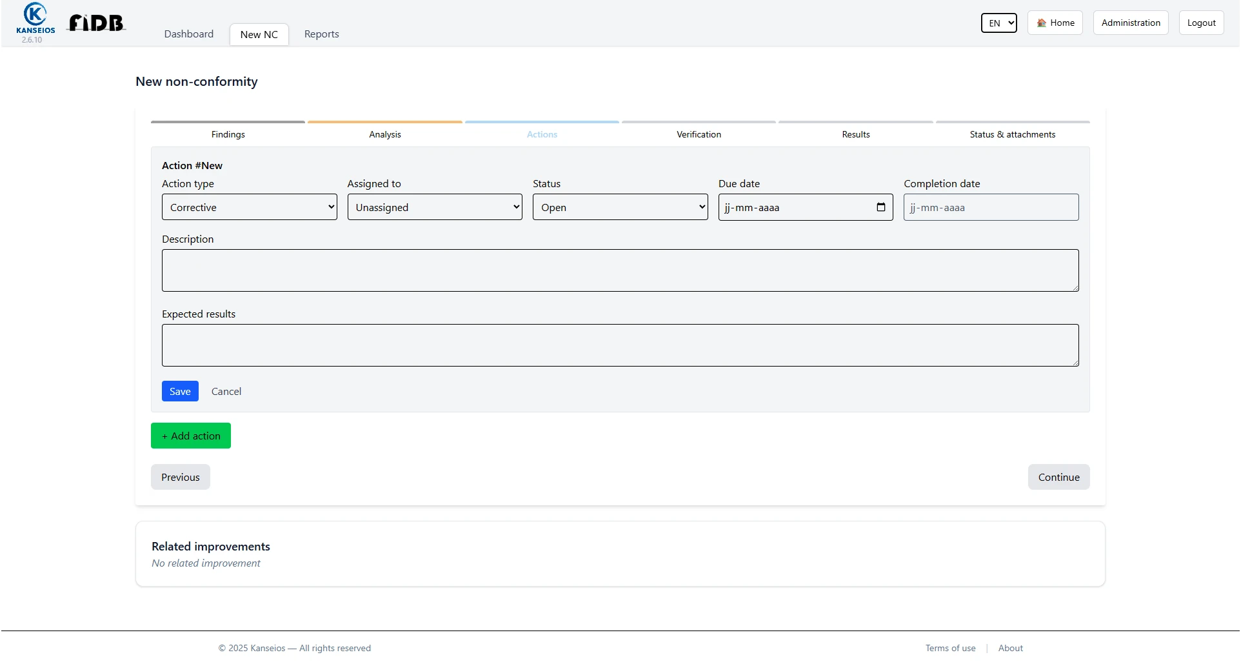Click the Kanseios logo icon

[x=35, y=15]
